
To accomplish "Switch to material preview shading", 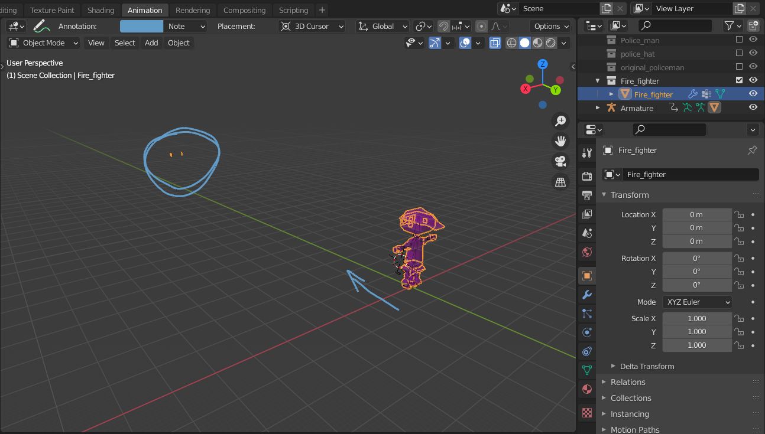I will point(538,43).
